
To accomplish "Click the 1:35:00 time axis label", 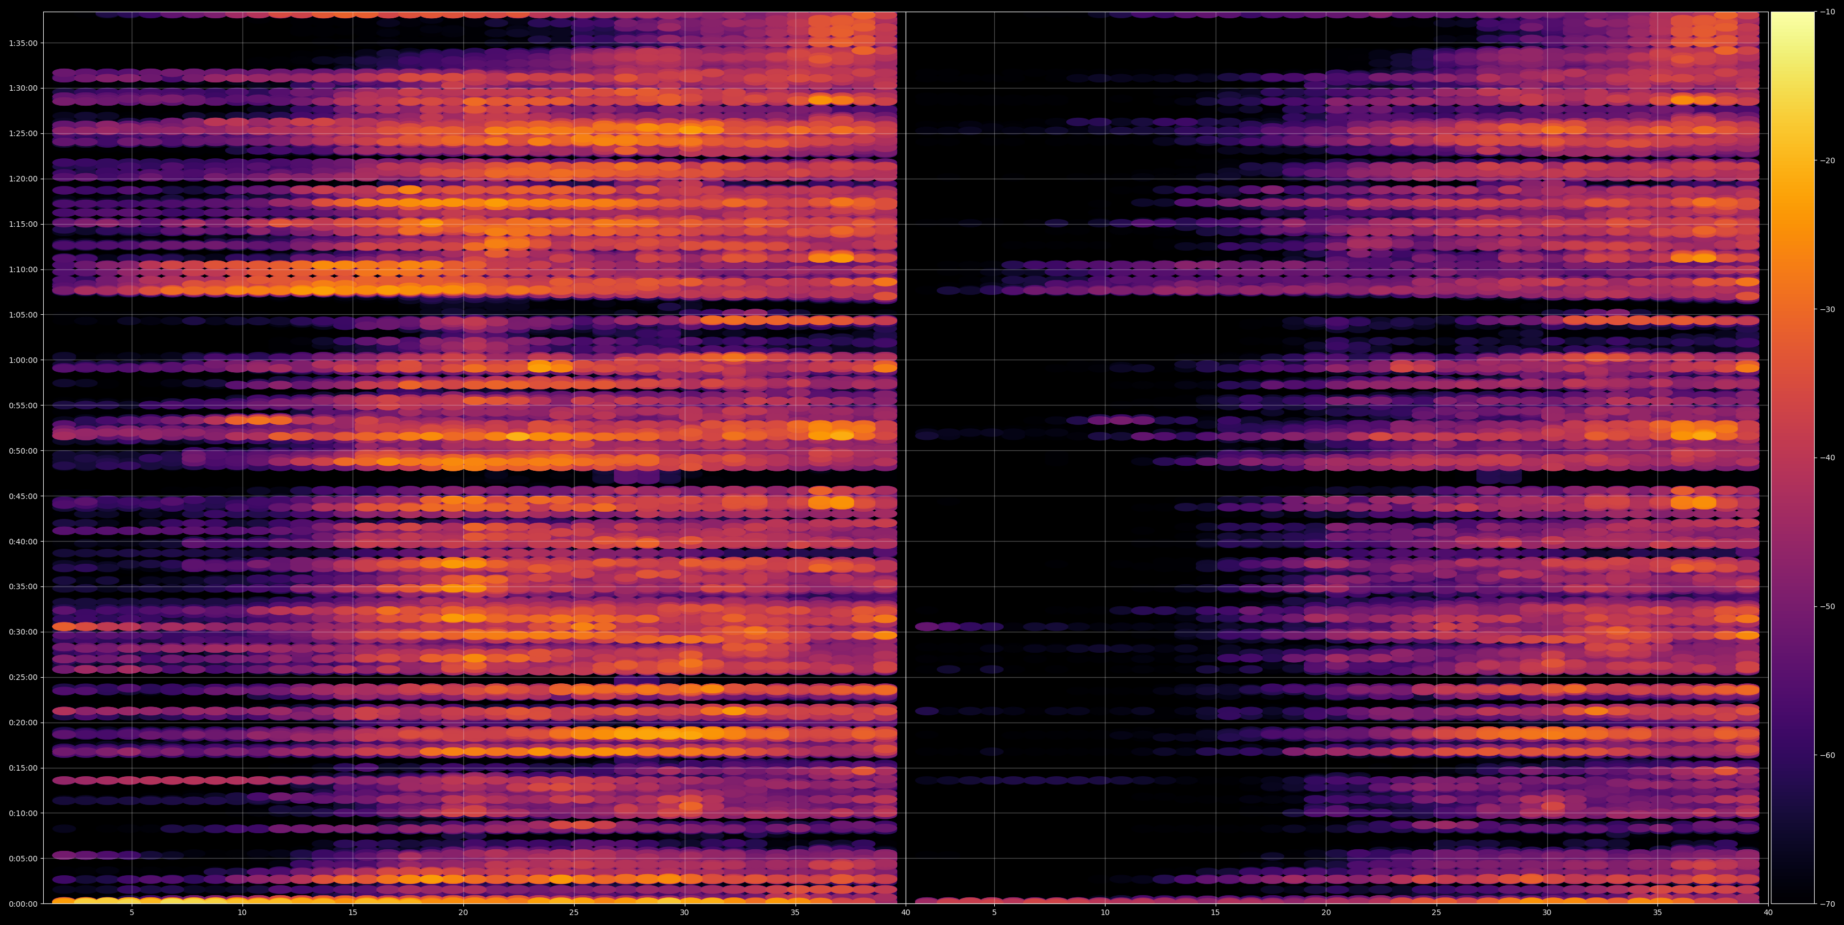I will (x=23, y=43).
